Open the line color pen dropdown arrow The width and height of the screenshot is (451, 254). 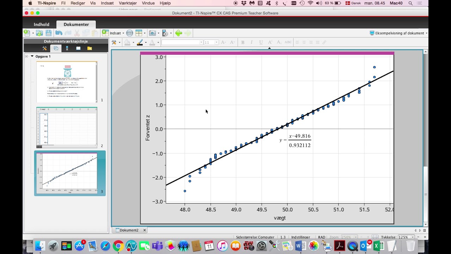coord(146,42)
